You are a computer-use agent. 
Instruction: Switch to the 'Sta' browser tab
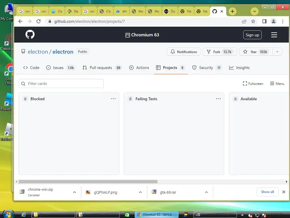pyautogui.click(x=73, y=11)
